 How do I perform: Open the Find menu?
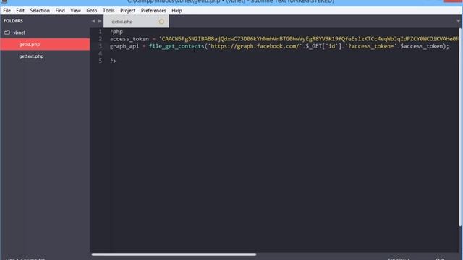pos(60,11)
